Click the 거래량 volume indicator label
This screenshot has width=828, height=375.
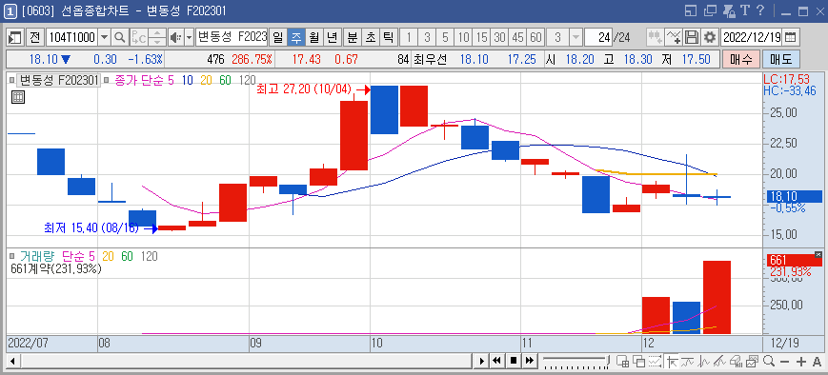38,257
